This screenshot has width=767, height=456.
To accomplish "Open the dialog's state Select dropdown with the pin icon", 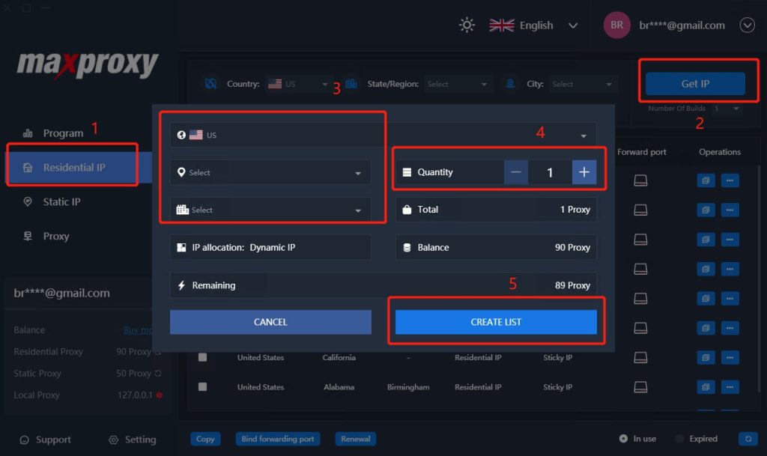I will (270, 172).
